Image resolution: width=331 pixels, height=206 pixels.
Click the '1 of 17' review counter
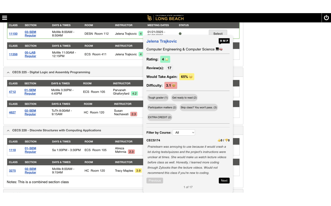coord(188,187)
